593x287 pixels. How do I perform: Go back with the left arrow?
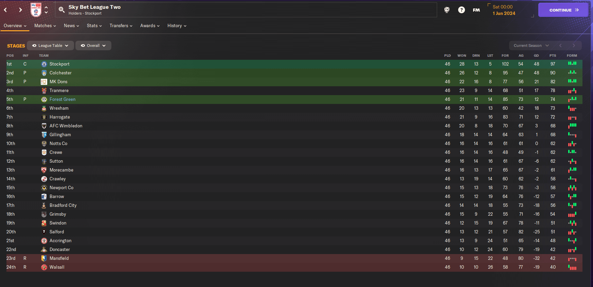pos(5,10)
